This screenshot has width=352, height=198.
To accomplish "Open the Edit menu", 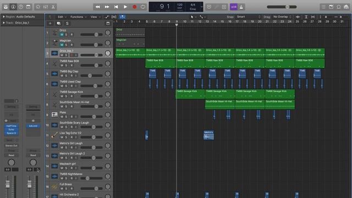I will [x=62, y=17].
